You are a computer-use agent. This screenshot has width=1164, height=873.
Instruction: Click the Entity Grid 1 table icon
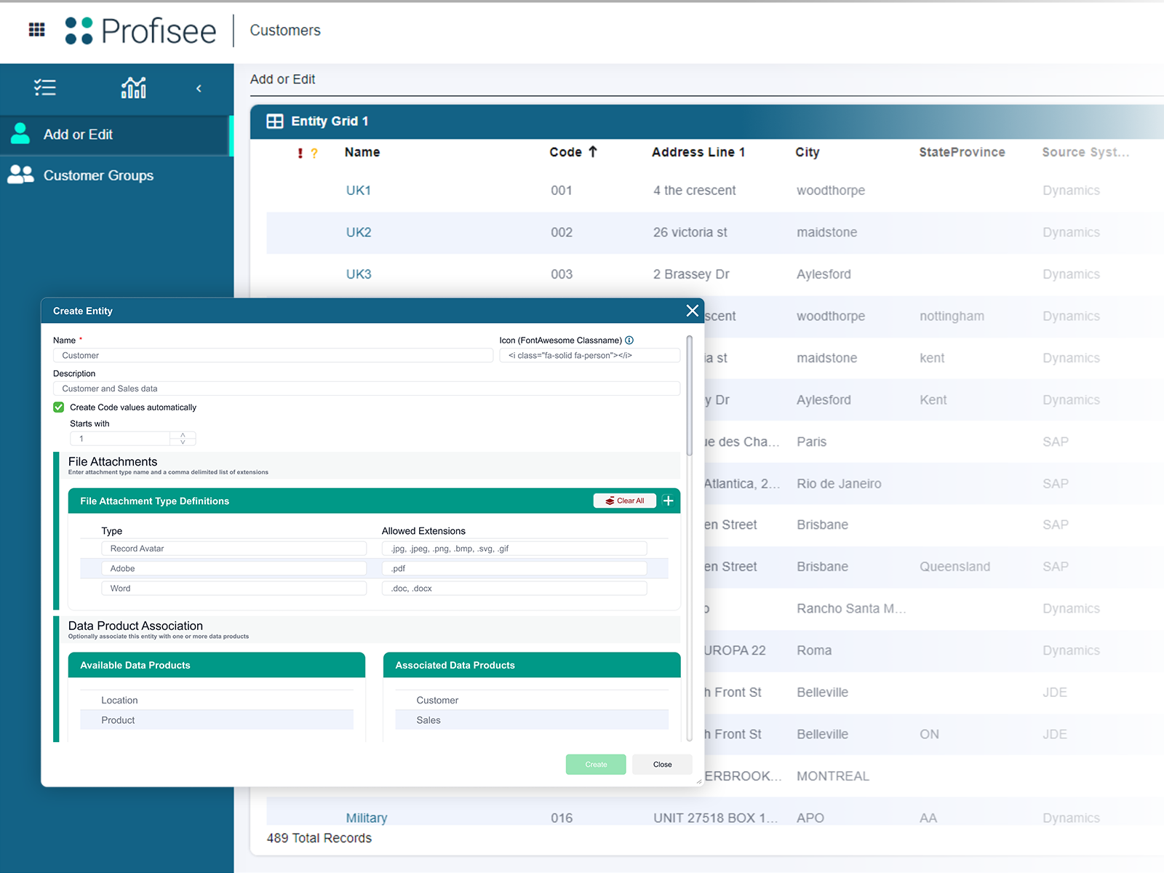(x=275, y=121)
